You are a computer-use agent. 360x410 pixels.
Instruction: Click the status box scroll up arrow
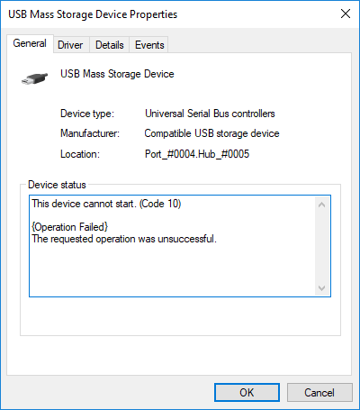tap(321, 205)
